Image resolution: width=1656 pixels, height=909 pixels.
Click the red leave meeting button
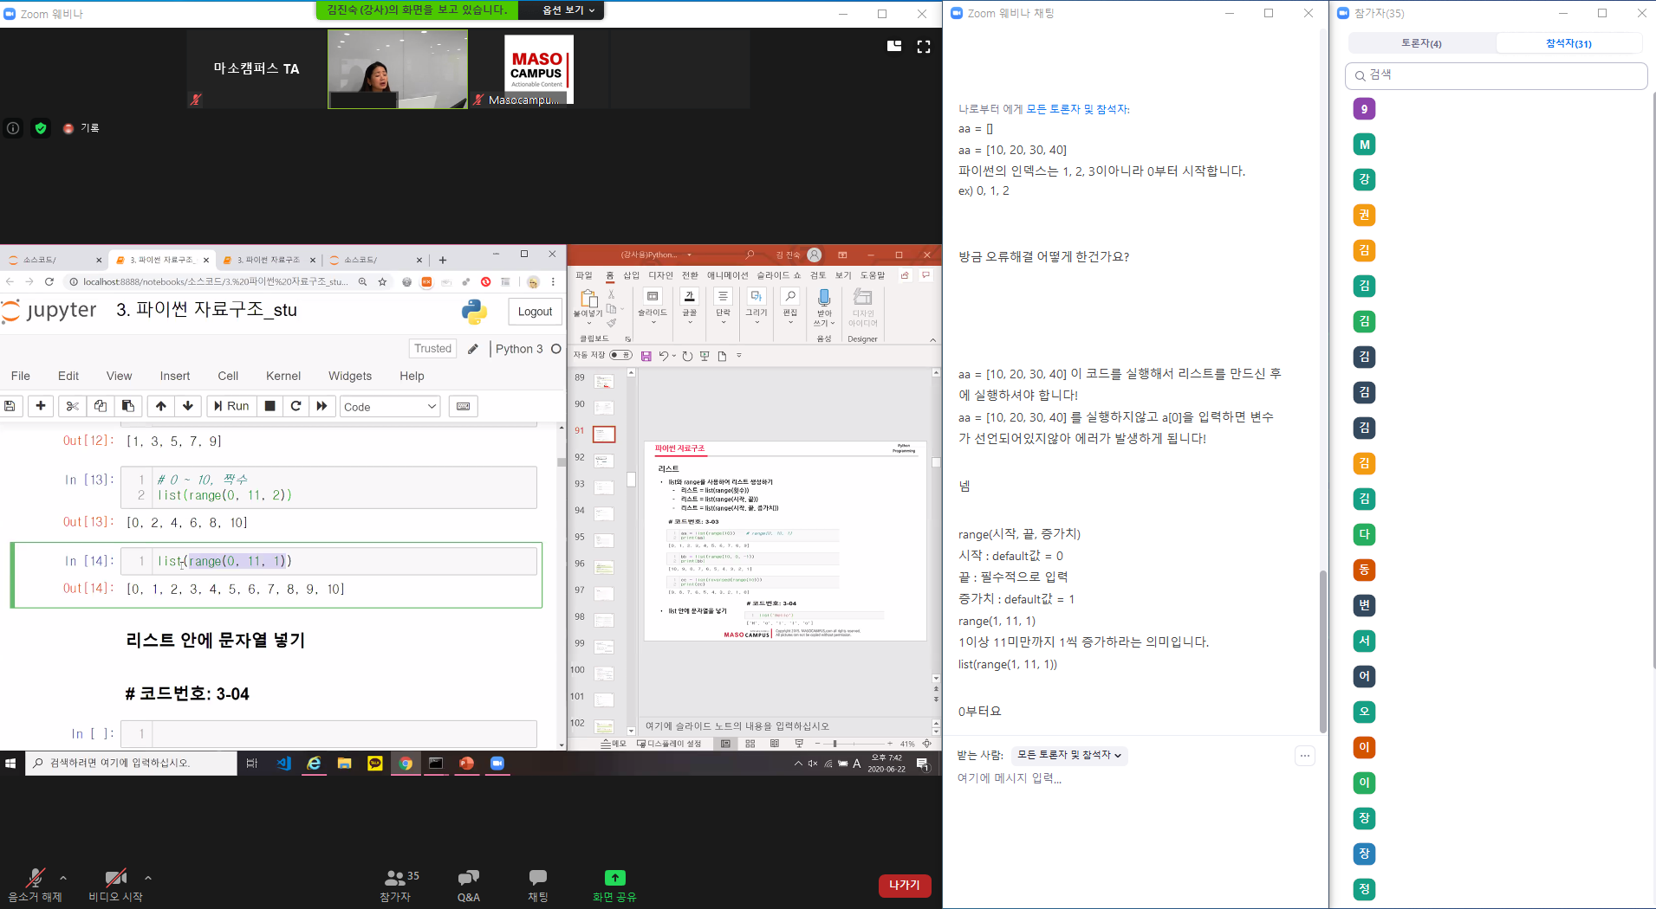pos(904,885)
